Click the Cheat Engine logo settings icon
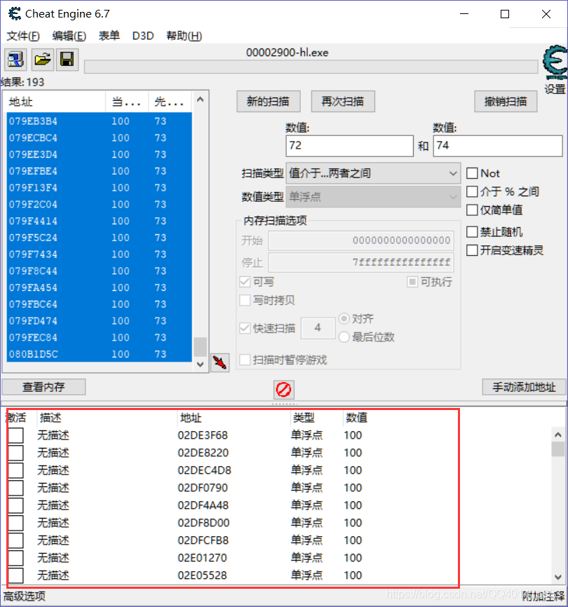 (555, 62)
